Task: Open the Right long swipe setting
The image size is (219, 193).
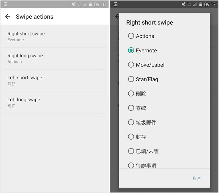Action: 55,58
